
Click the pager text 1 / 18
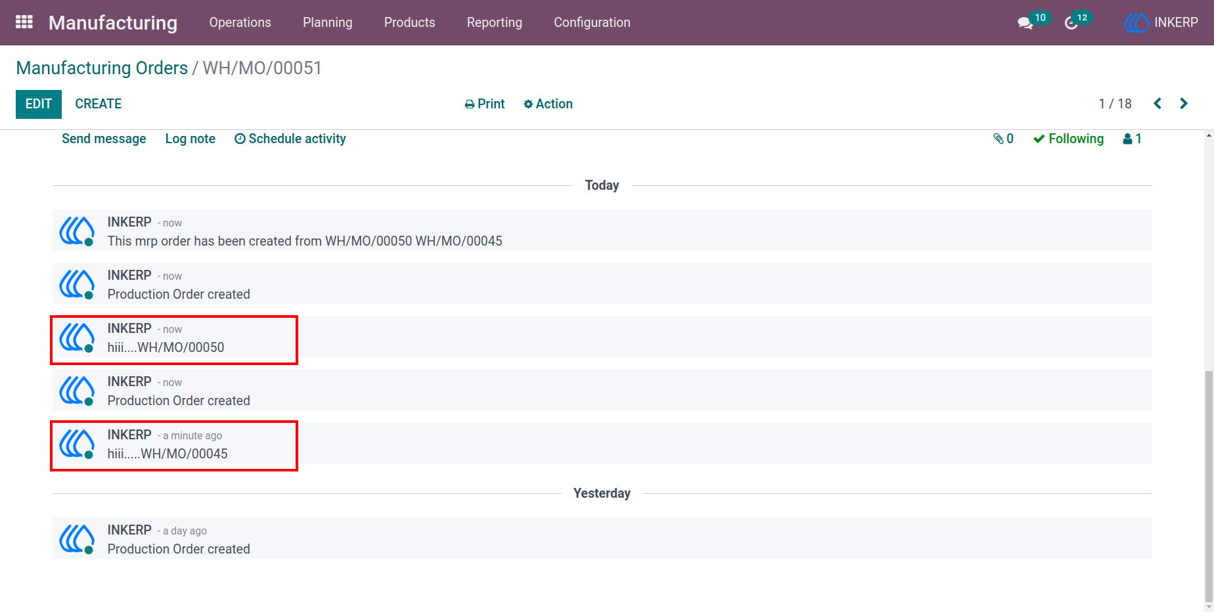[x=1115, y=104]
